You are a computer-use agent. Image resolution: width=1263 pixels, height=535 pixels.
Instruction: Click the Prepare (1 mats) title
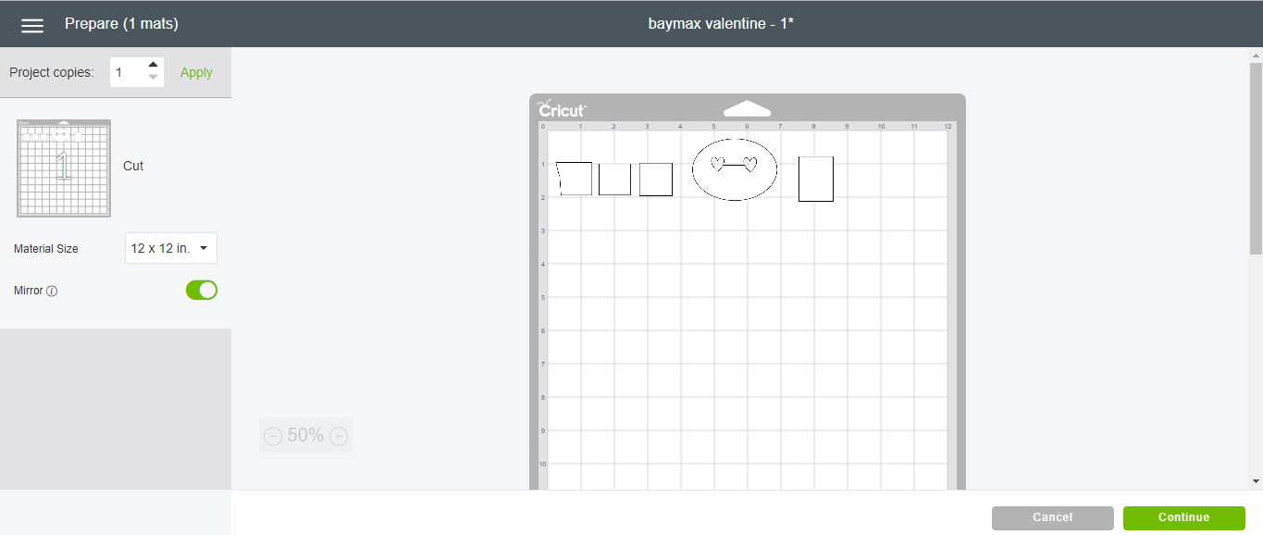tap(121, 24)
